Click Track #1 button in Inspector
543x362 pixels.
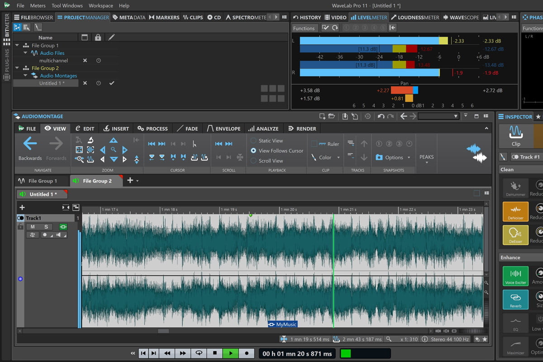pyautogui.click(x=526, y=157)
